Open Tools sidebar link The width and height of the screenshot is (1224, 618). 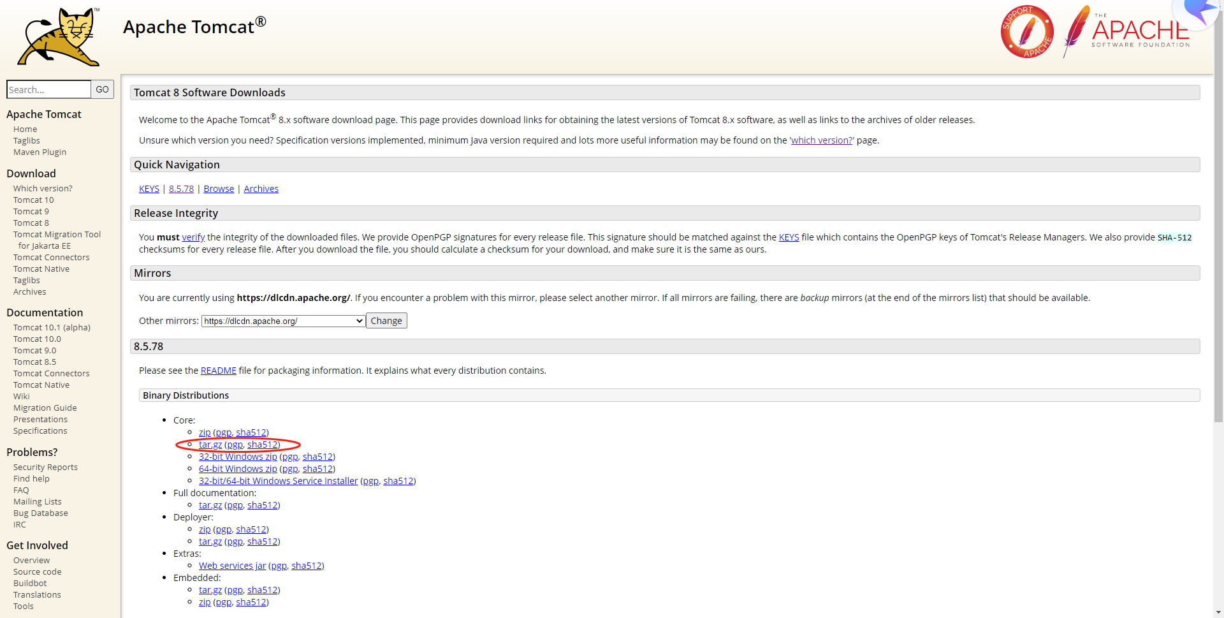tap(23, 607)
